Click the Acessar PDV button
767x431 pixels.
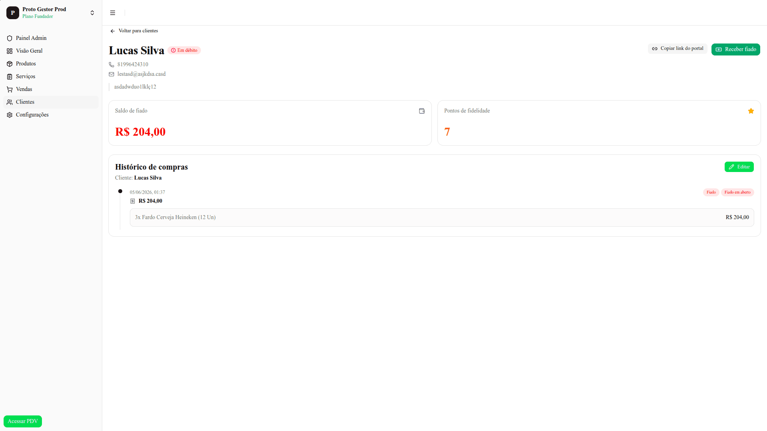[x=23, y=421]
